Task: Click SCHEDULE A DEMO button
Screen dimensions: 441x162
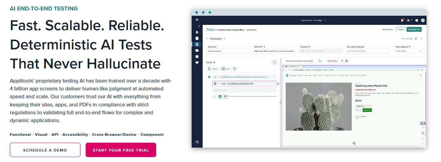Action: [x=45, y=150]
